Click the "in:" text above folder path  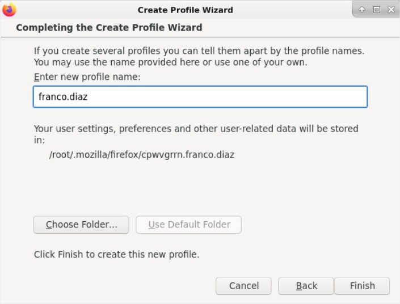coord(40,140)
